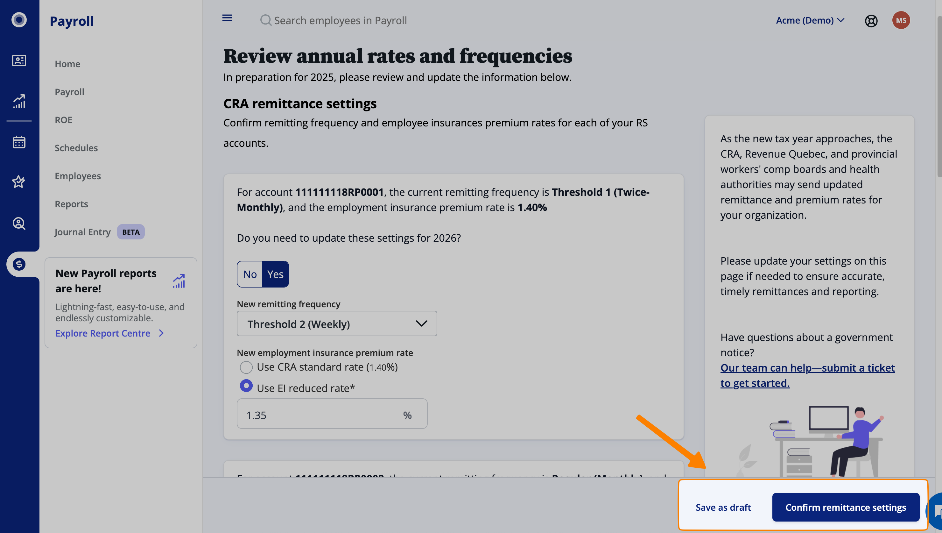Click the star icon in left rail

coord(19,181)
